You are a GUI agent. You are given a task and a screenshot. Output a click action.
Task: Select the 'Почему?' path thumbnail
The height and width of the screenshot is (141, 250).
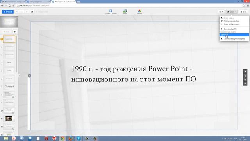(x=9, y=87)
